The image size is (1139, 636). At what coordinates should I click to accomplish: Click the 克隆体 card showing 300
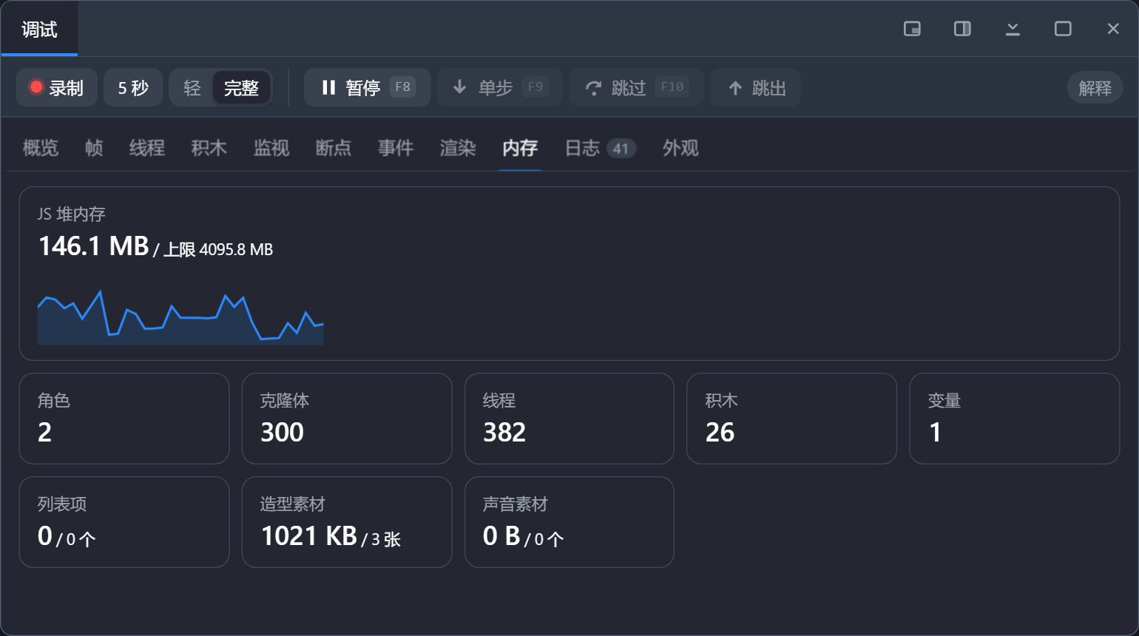click(x=347, y=419)
